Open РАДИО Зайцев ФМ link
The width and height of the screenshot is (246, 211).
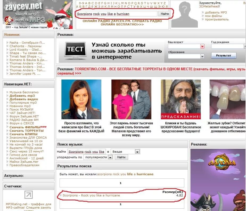click(x=24, y=120)
